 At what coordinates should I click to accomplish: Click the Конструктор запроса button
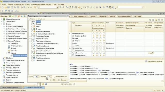pos(154,61)
